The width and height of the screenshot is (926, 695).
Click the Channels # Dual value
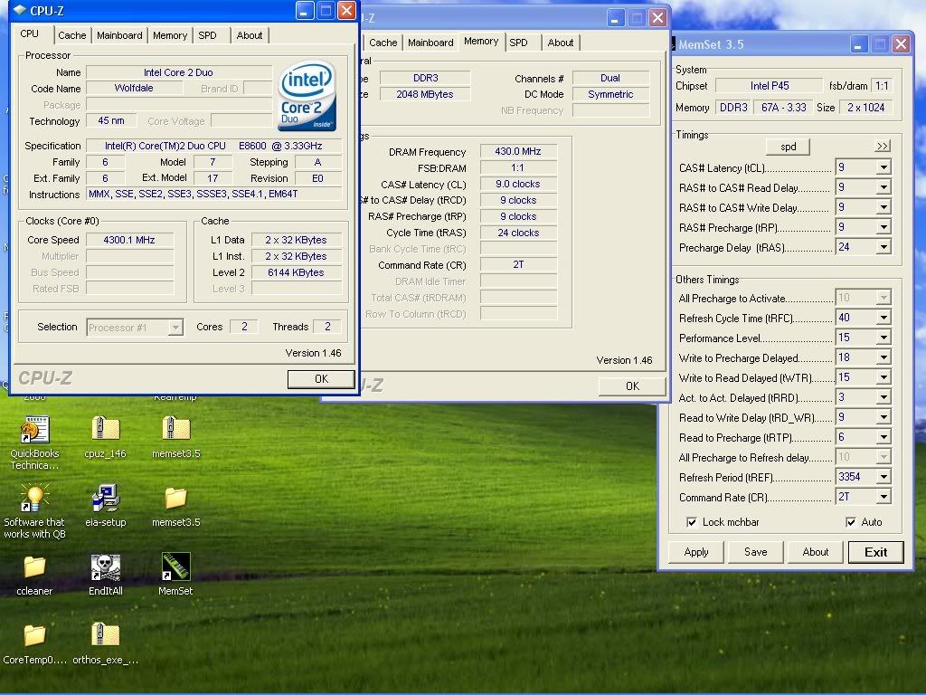click(610, 78)
